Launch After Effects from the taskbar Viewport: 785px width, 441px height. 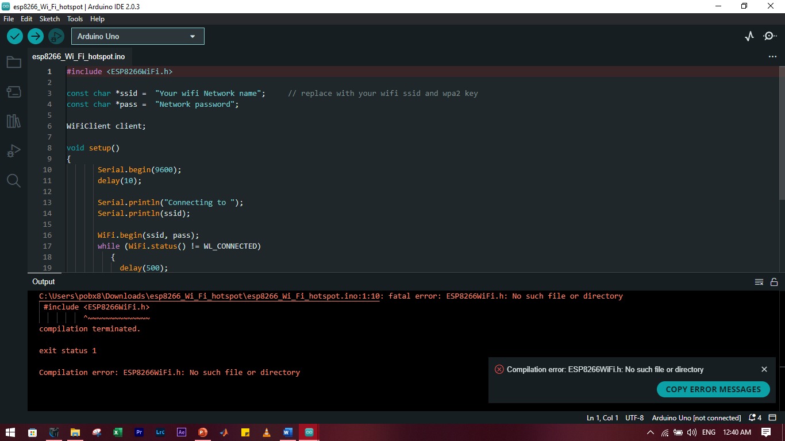(182, 432)
